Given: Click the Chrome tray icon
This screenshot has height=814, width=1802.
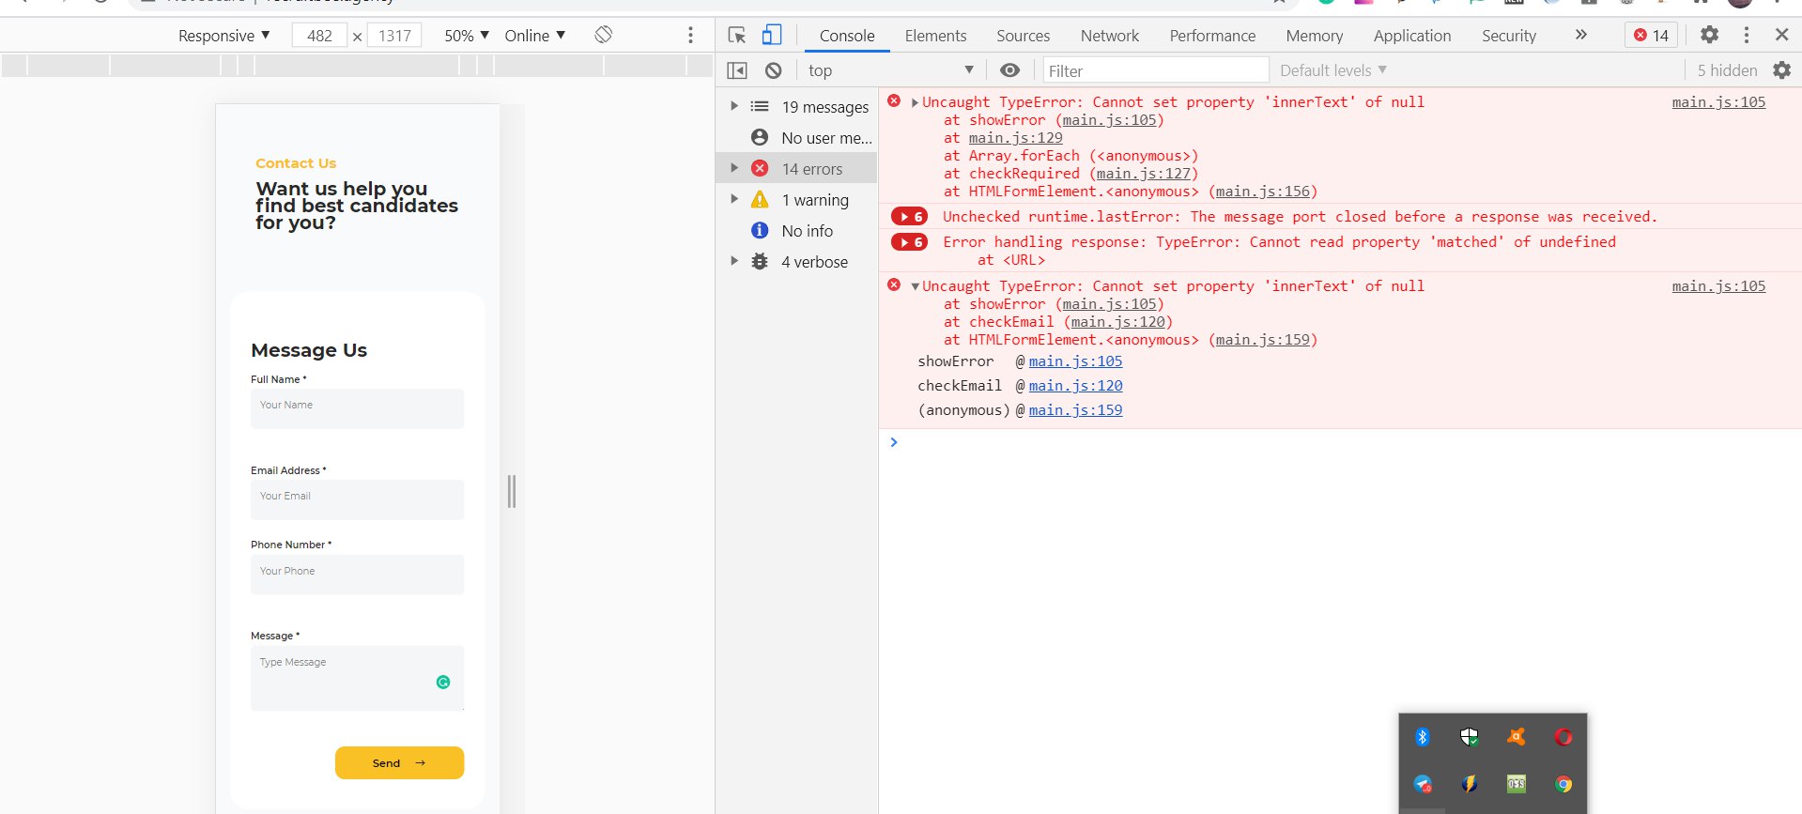Looking at the screenshot, I should click(x=1563, y=784).
